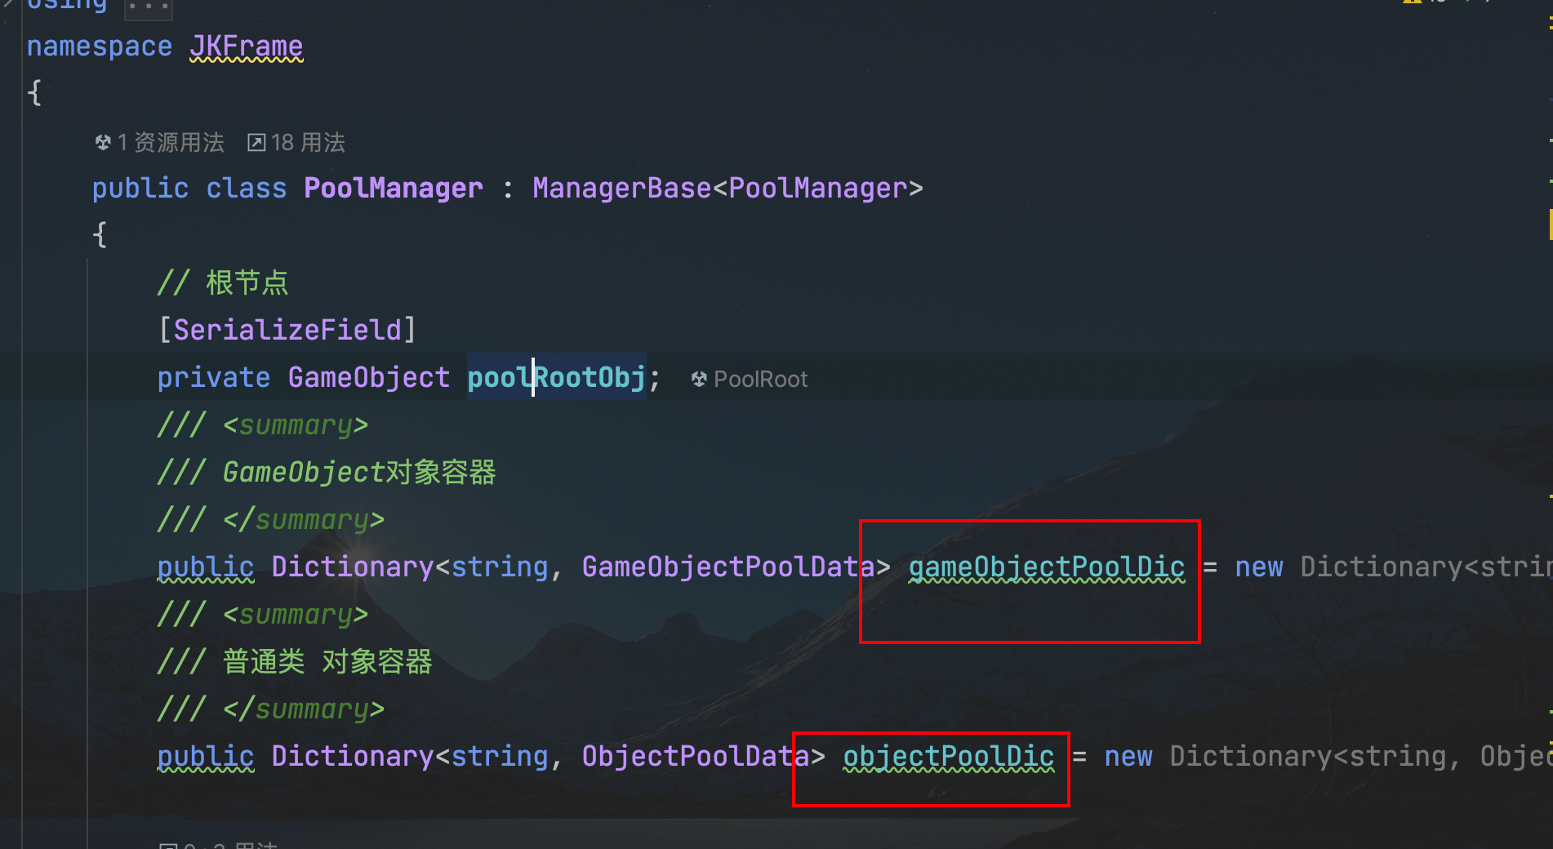Click the objectPoolDic identifier
The width and height of the screenshot is (1553, 849).
[948, 756]
